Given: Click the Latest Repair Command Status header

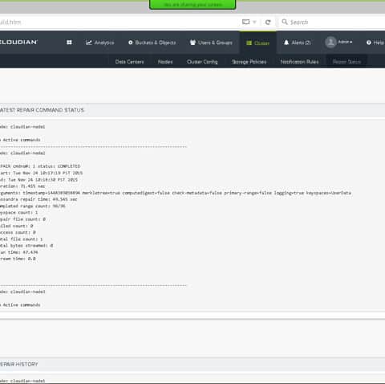Looking at the screenshot, I should click(42, 110).
